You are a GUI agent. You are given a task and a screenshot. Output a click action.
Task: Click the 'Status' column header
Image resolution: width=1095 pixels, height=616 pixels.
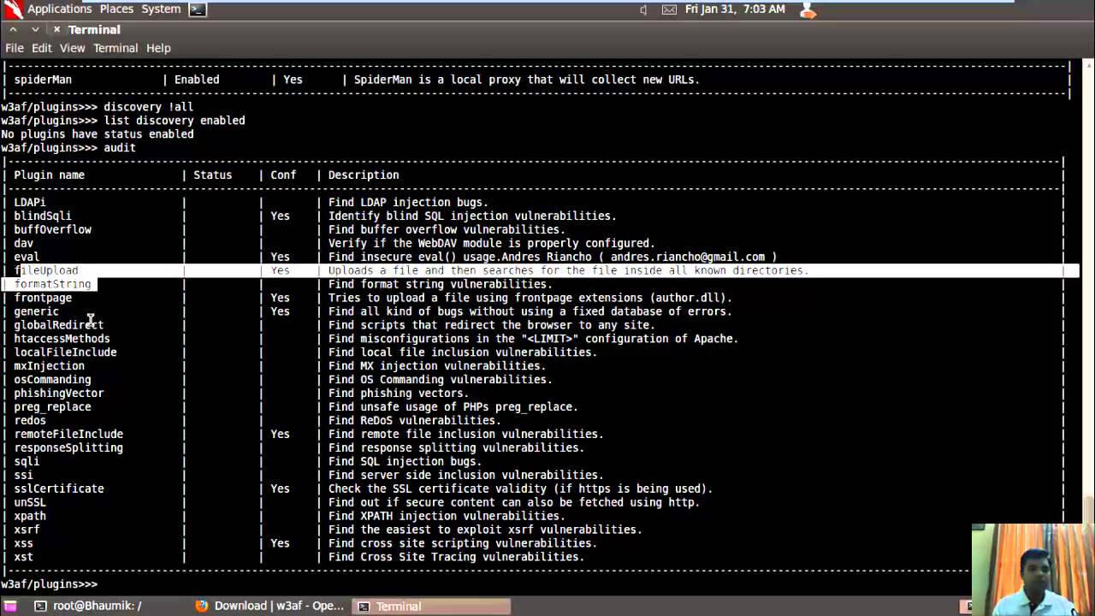coord(212,175)
